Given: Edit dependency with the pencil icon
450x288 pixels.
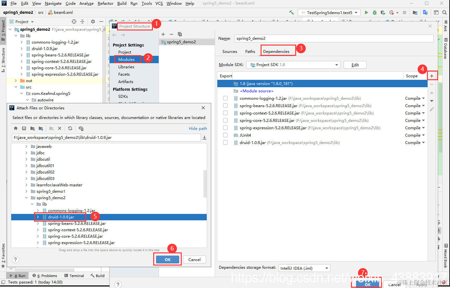Looking at the screenshot, I should click(432, 109).
